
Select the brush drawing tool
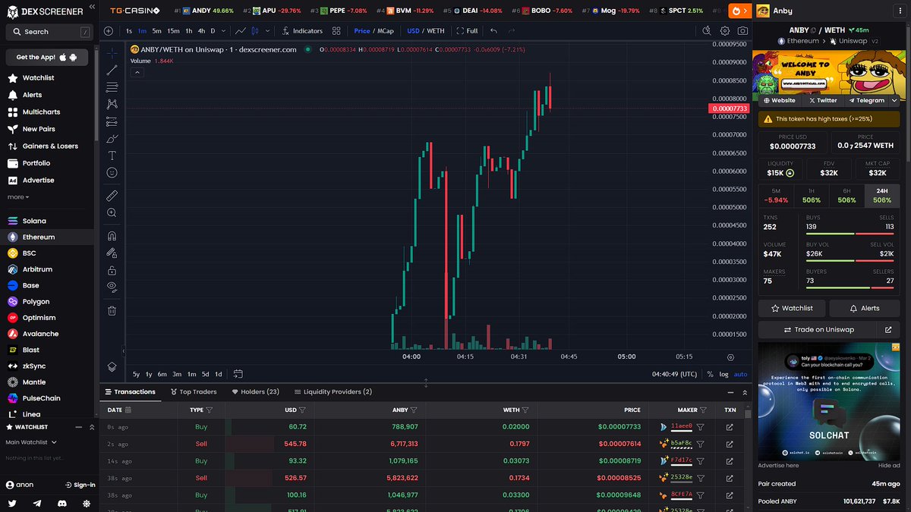112,138
